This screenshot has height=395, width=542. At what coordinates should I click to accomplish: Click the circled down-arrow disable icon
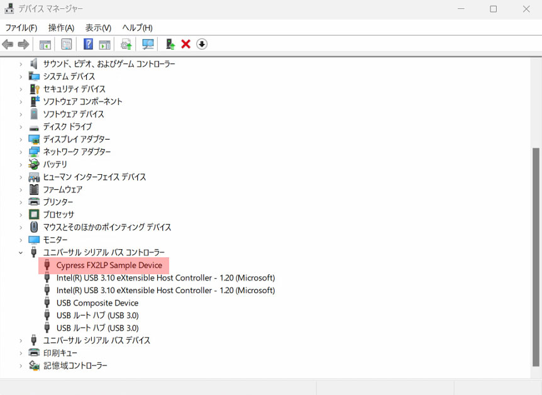click(x=202, y=44)
